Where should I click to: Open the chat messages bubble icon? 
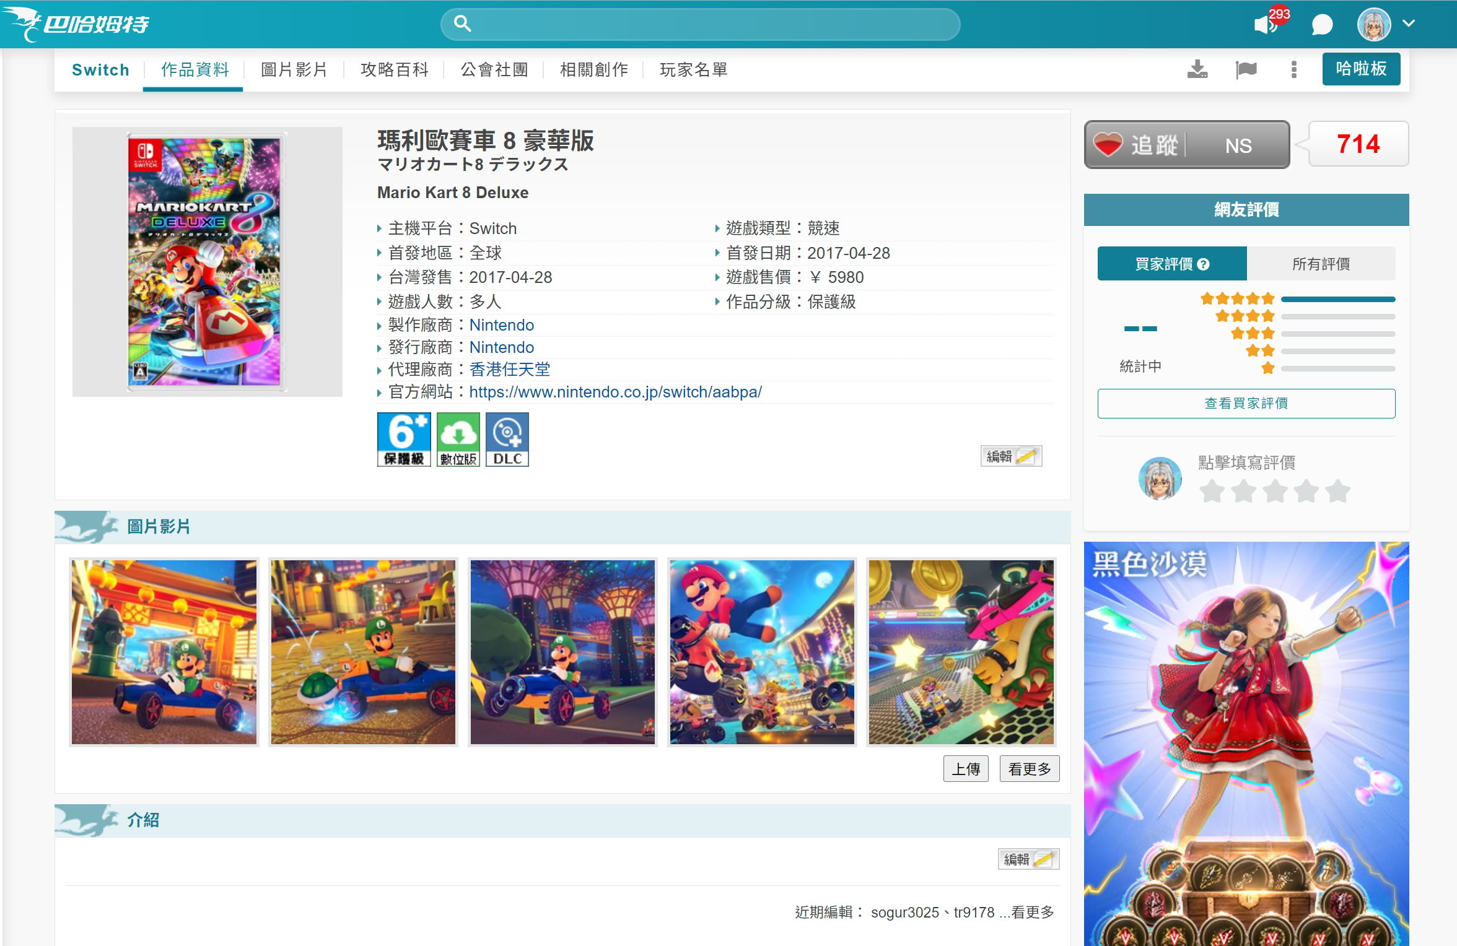tap(1322, 24)
